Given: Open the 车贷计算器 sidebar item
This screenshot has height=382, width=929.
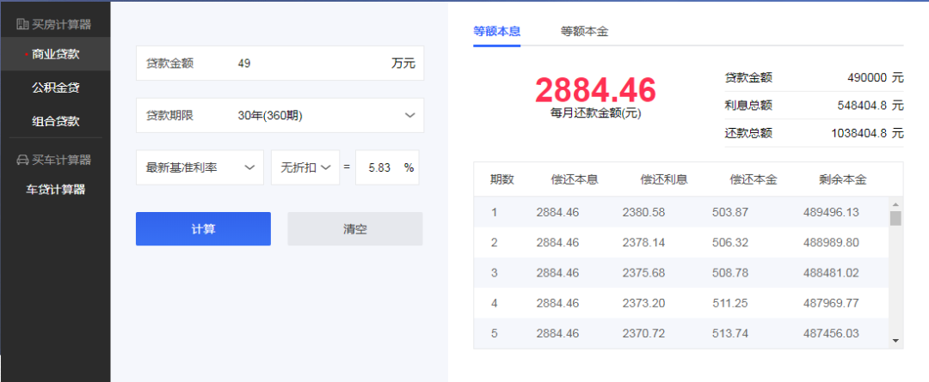Looking at the screenshot, I should point(55,190).
